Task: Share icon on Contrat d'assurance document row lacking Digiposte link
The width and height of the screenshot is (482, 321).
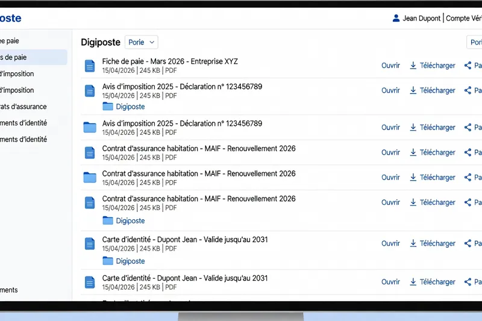Action: [x=468, y=152]
